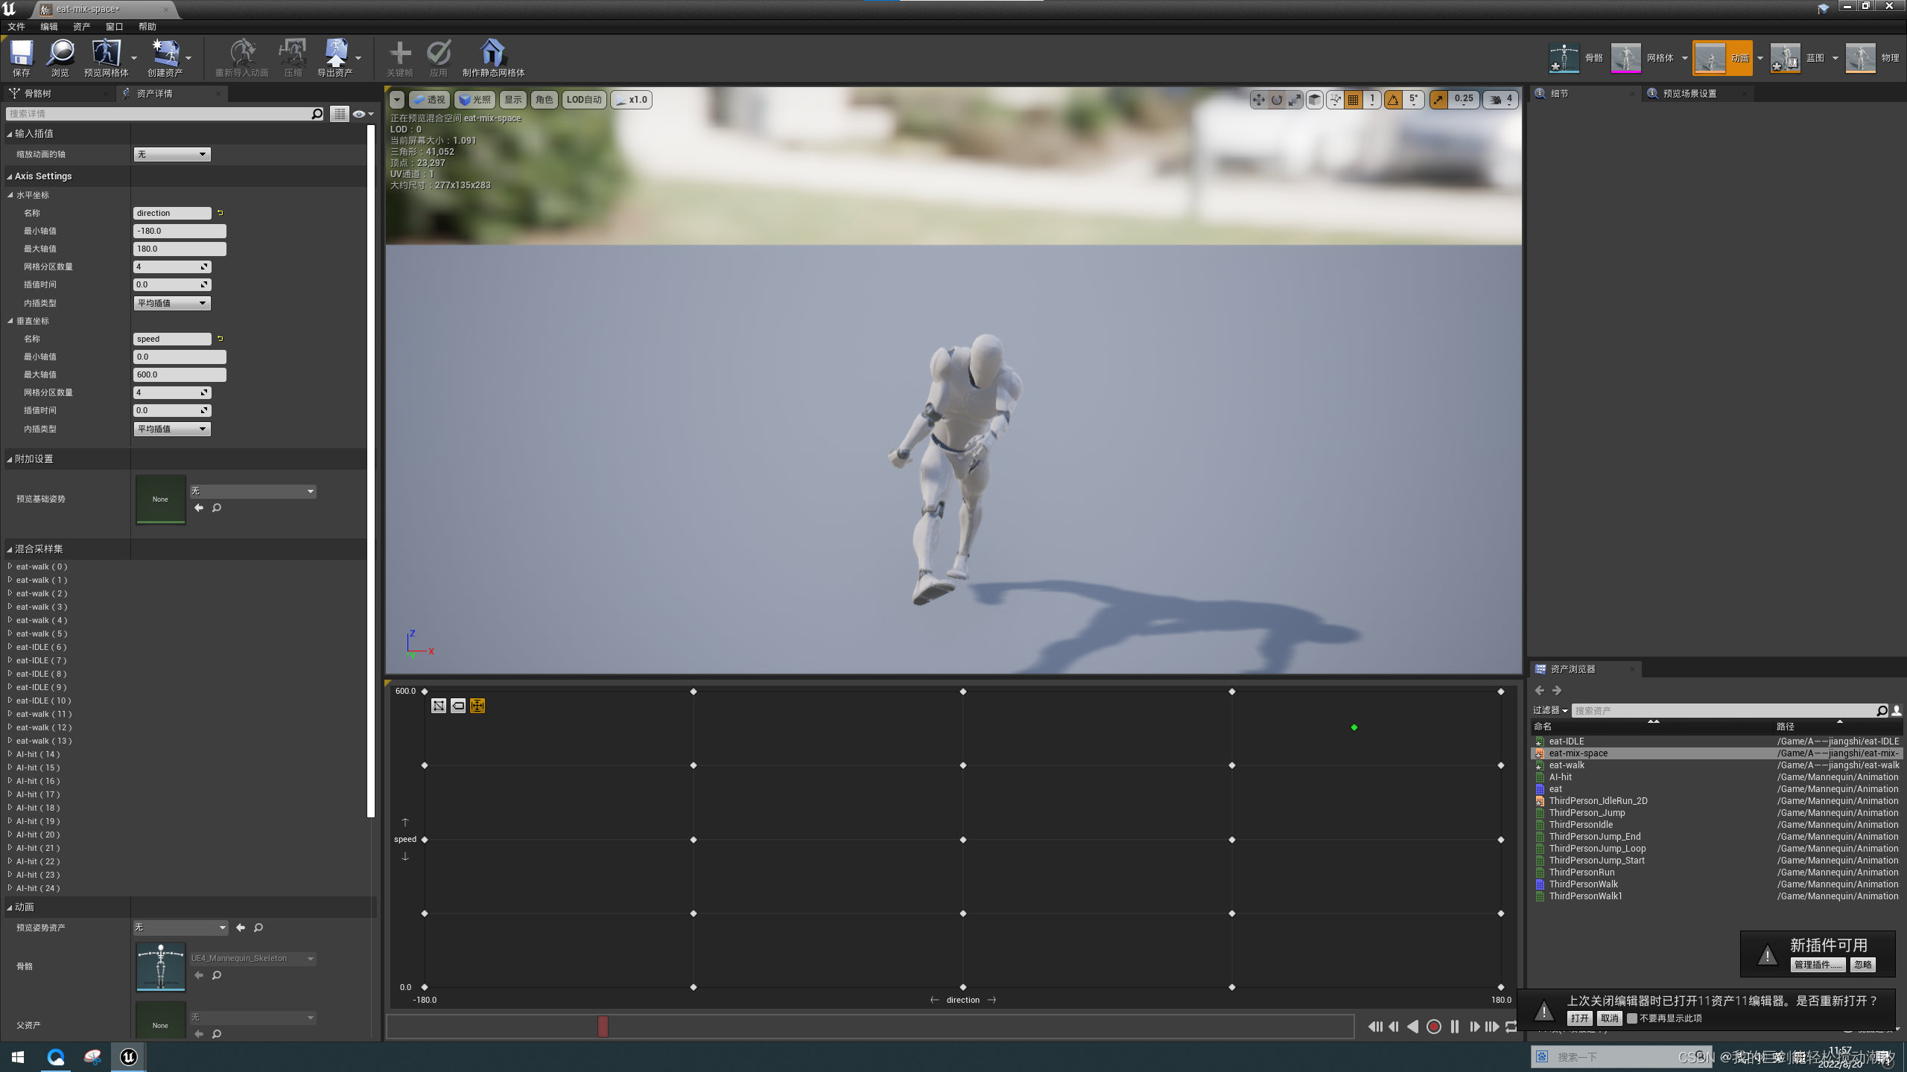
Task: Open the 窗口 menu
Action: click(113, 26)
